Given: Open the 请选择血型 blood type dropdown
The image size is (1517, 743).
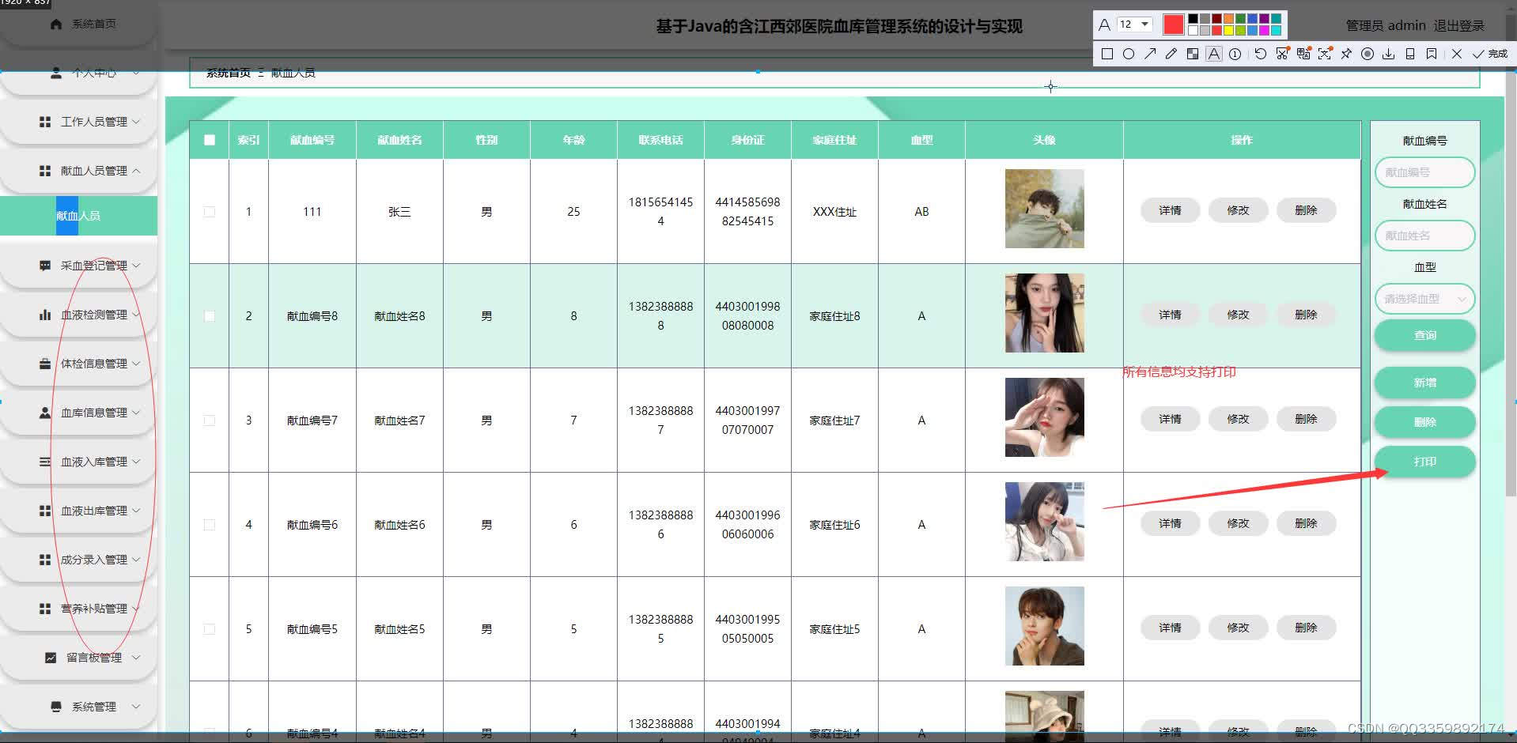Looking at the screenshot, I should tap(1424, 299).
